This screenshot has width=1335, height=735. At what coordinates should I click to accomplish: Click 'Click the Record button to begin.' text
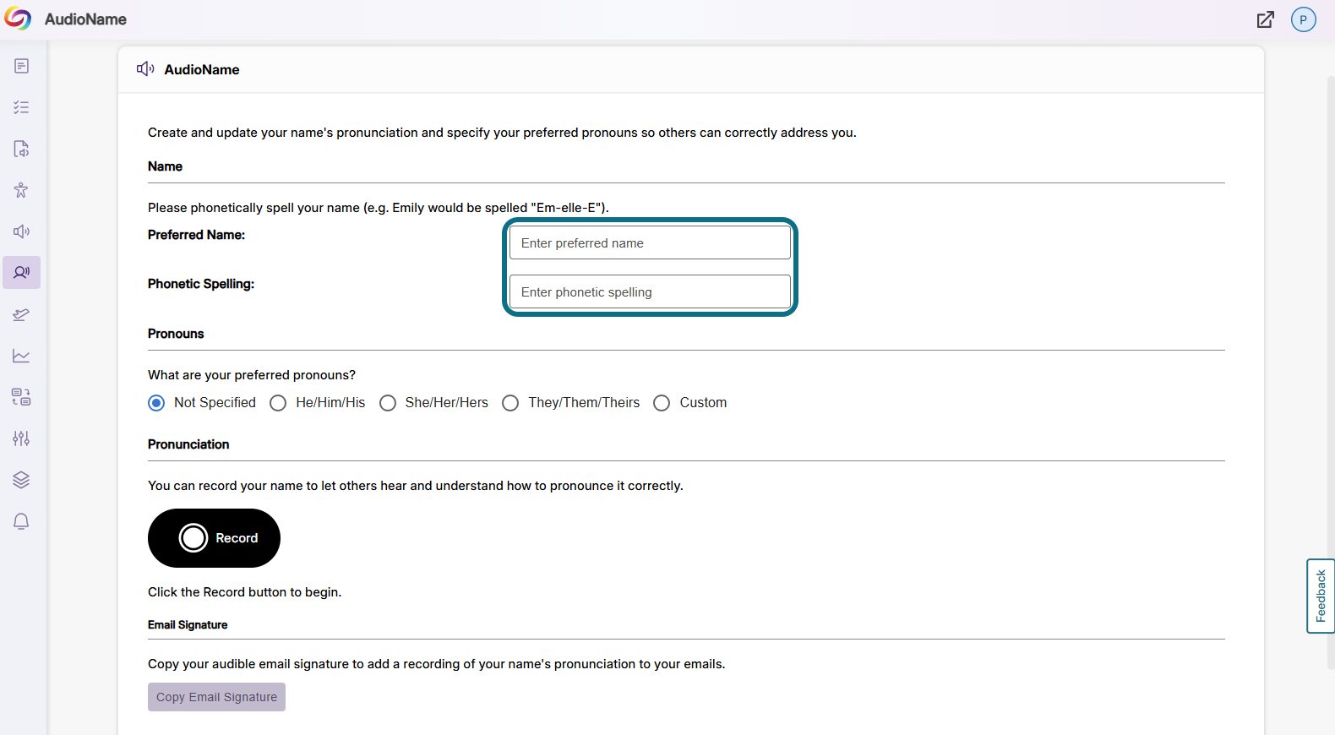[244, 592]
